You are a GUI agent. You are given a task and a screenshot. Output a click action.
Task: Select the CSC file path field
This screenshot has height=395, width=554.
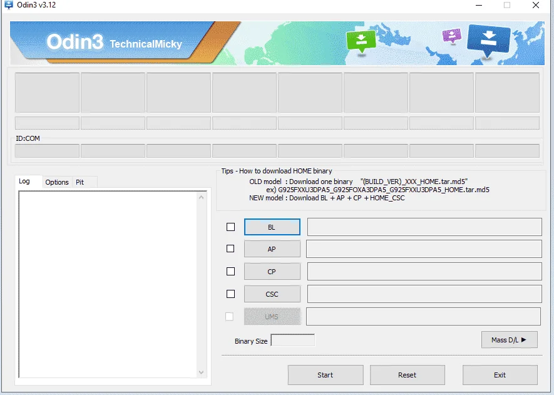(424, 294)
